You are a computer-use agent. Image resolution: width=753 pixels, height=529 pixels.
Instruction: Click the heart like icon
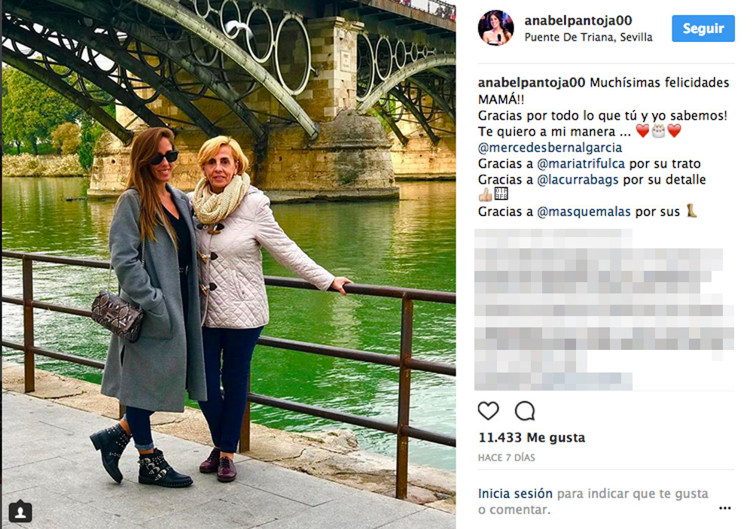point(489,411)
